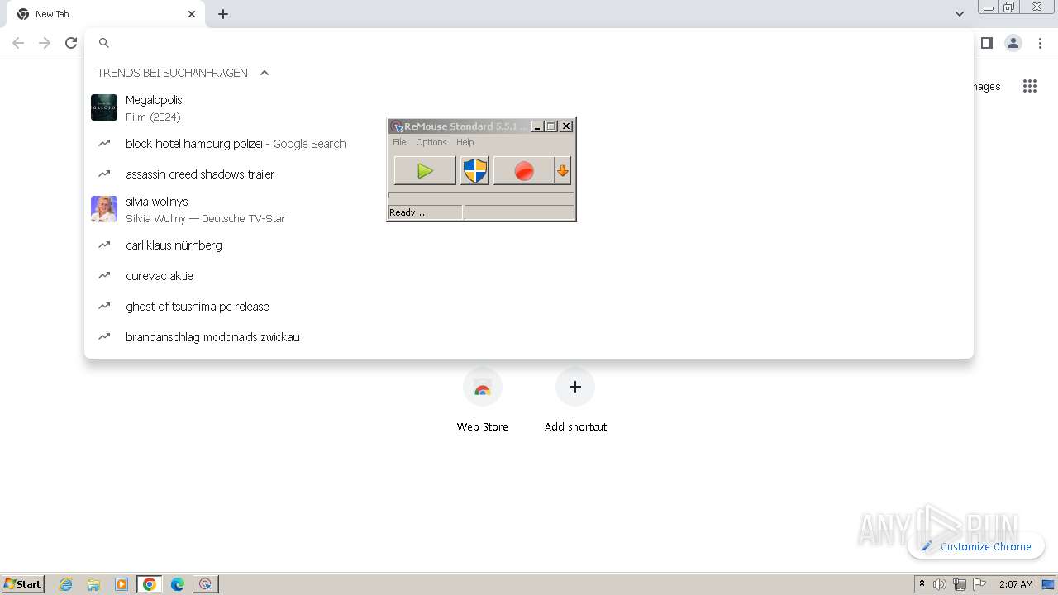This screenshot has width=1058, height=595.
Task: Click trending arrow icon beside curevac aktie
Action: point(104,275)
